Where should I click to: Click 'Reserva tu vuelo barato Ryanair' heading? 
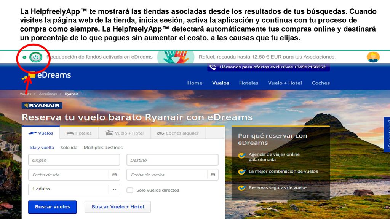coord(137,117)
